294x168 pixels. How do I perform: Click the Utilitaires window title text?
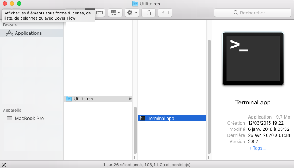click(x=150, y=4)
